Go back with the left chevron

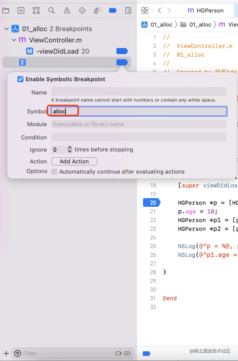pyautogui.click(x=160, y=10)
